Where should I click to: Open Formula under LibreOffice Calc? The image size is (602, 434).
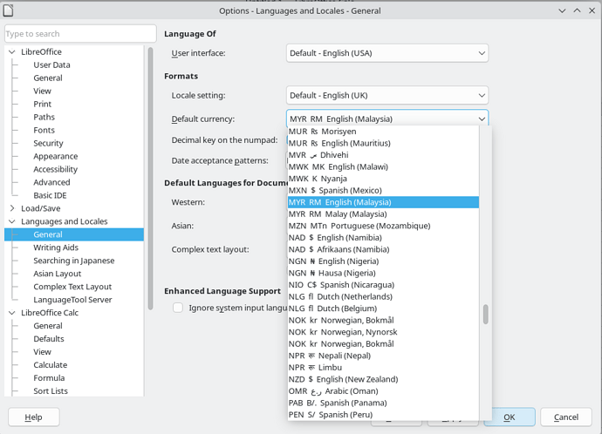click(x=49, y=377)
